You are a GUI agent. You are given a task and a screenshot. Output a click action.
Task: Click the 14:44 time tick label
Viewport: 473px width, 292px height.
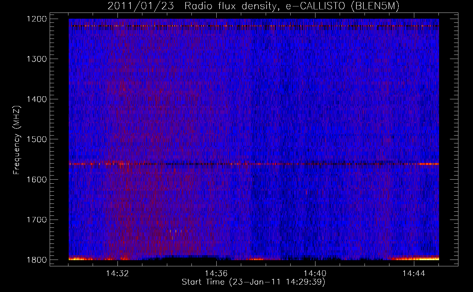414,274
